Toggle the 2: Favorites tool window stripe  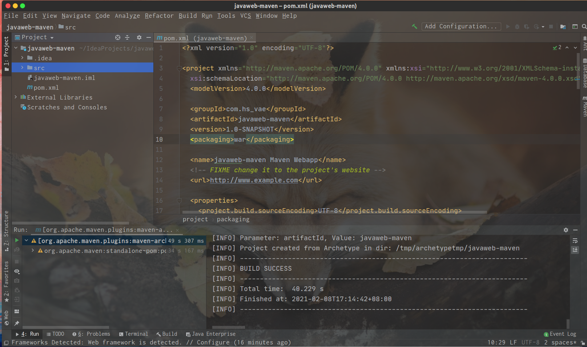[x=6, y=282]
